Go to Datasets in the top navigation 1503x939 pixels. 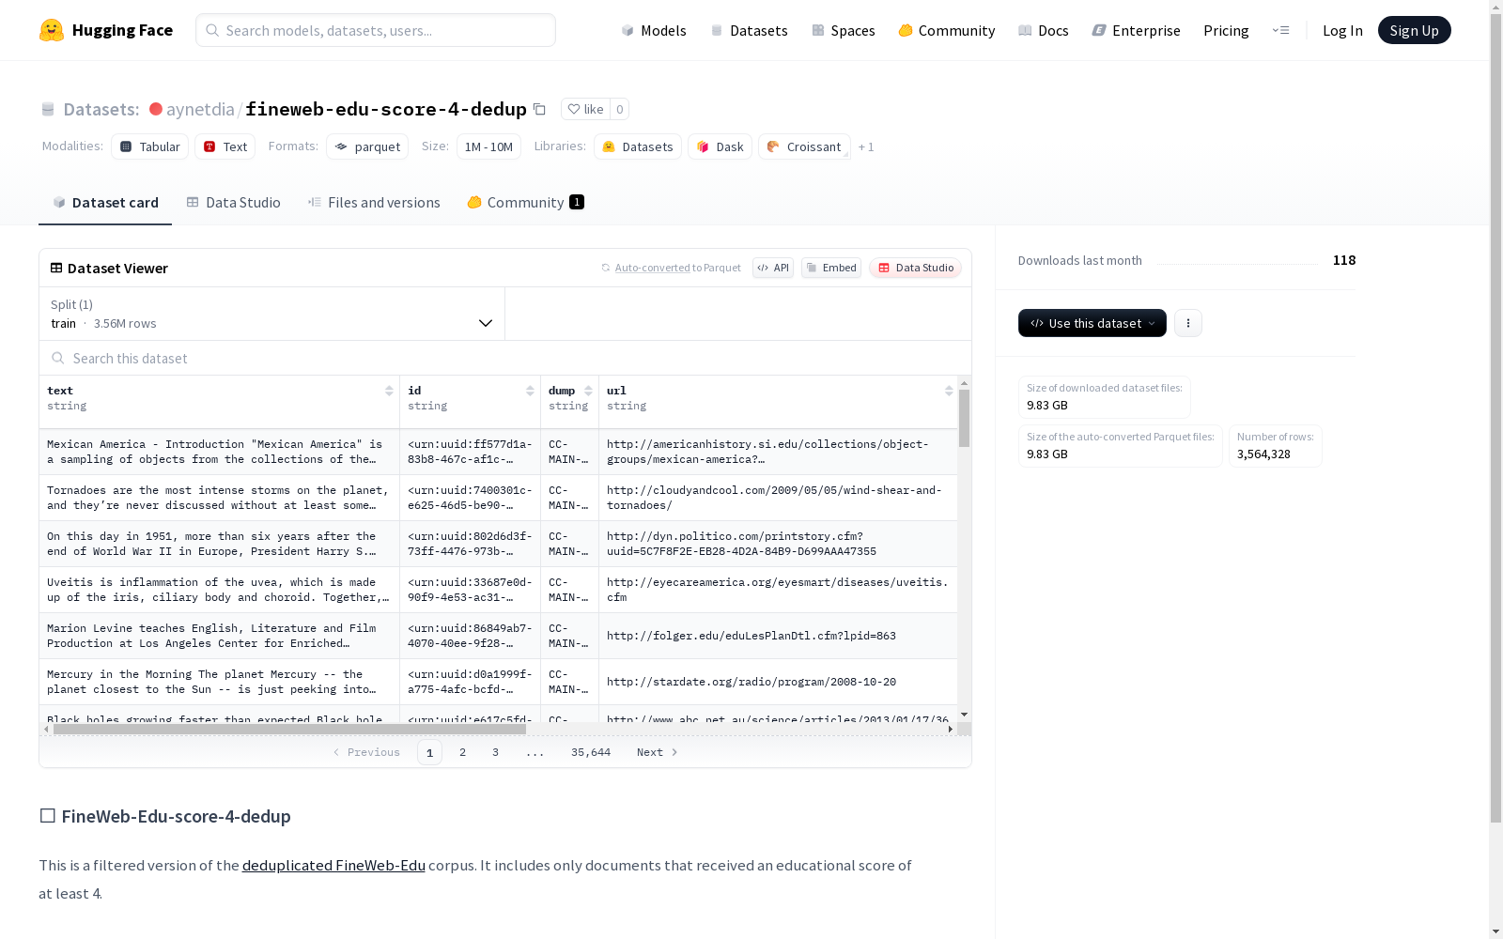(x=749, y=31)
